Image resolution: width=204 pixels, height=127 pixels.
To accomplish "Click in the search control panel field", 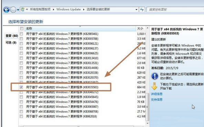I will tap(175, 10).
